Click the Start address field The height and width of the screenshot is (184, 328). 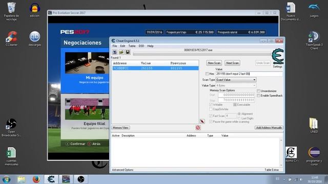click(236, 95)
